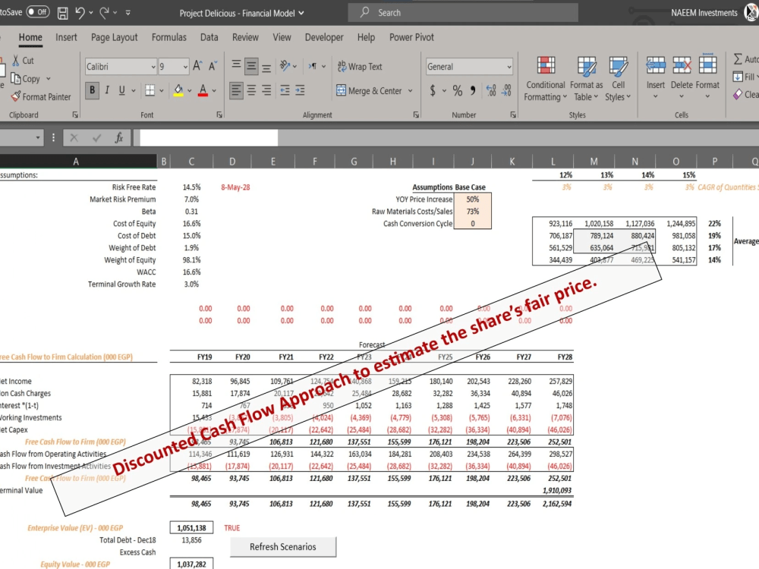Open the Data tab
This screenshot has height=569, width=759.
209,37
